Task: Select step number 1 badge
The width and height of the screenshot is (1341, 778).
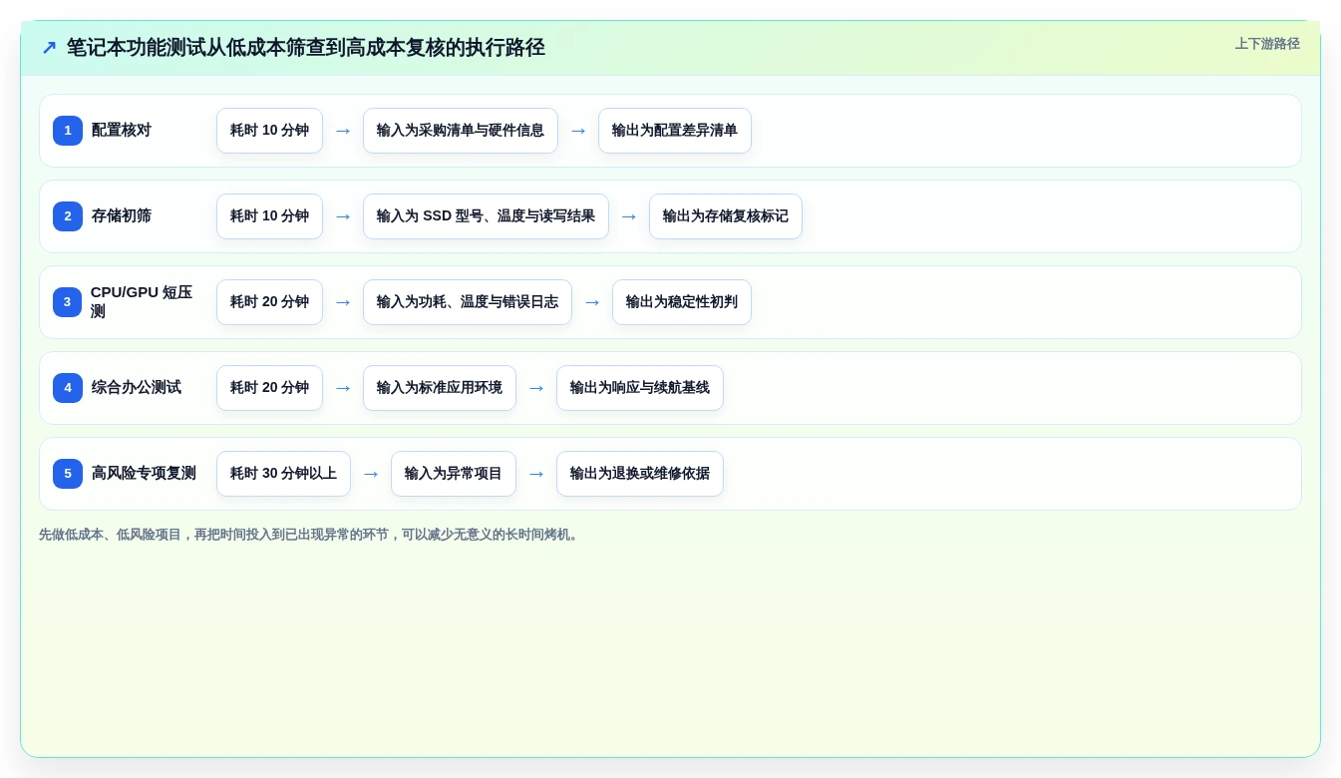Action: pos(68,131)
